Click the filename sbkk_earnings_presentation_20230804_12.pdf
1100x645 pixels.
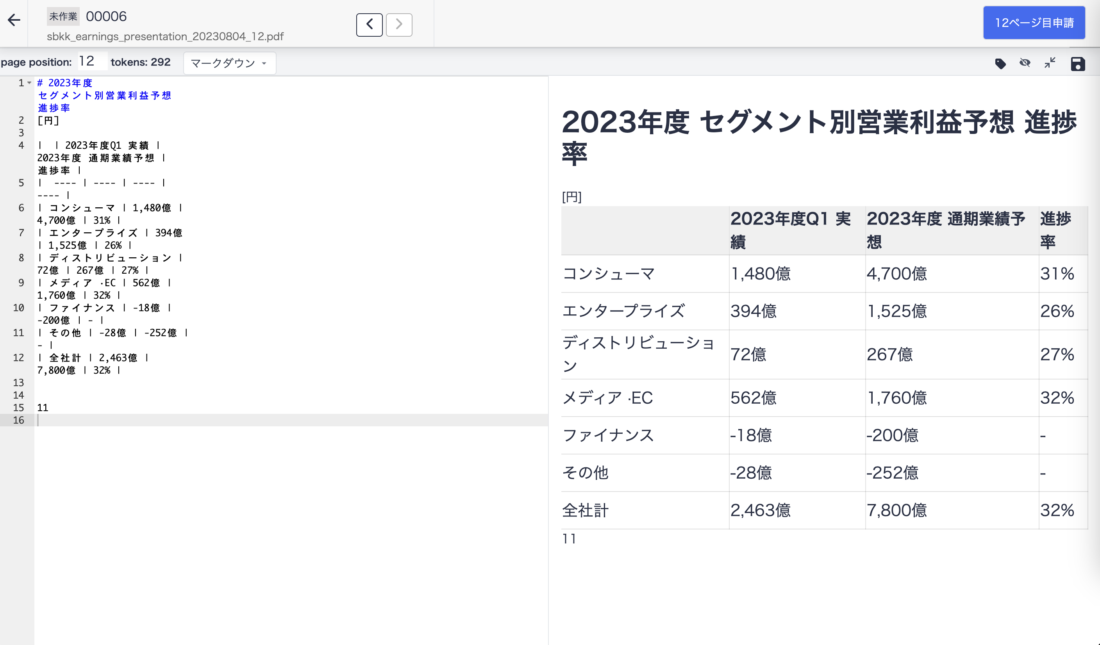click(165, 36)
